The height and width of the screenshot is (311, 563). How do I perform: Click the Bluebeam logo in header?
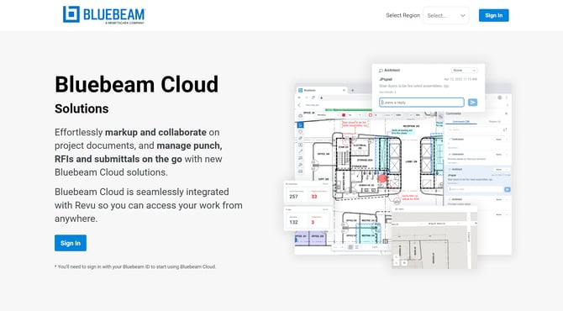pyautogui.click(x=103, y=15)
